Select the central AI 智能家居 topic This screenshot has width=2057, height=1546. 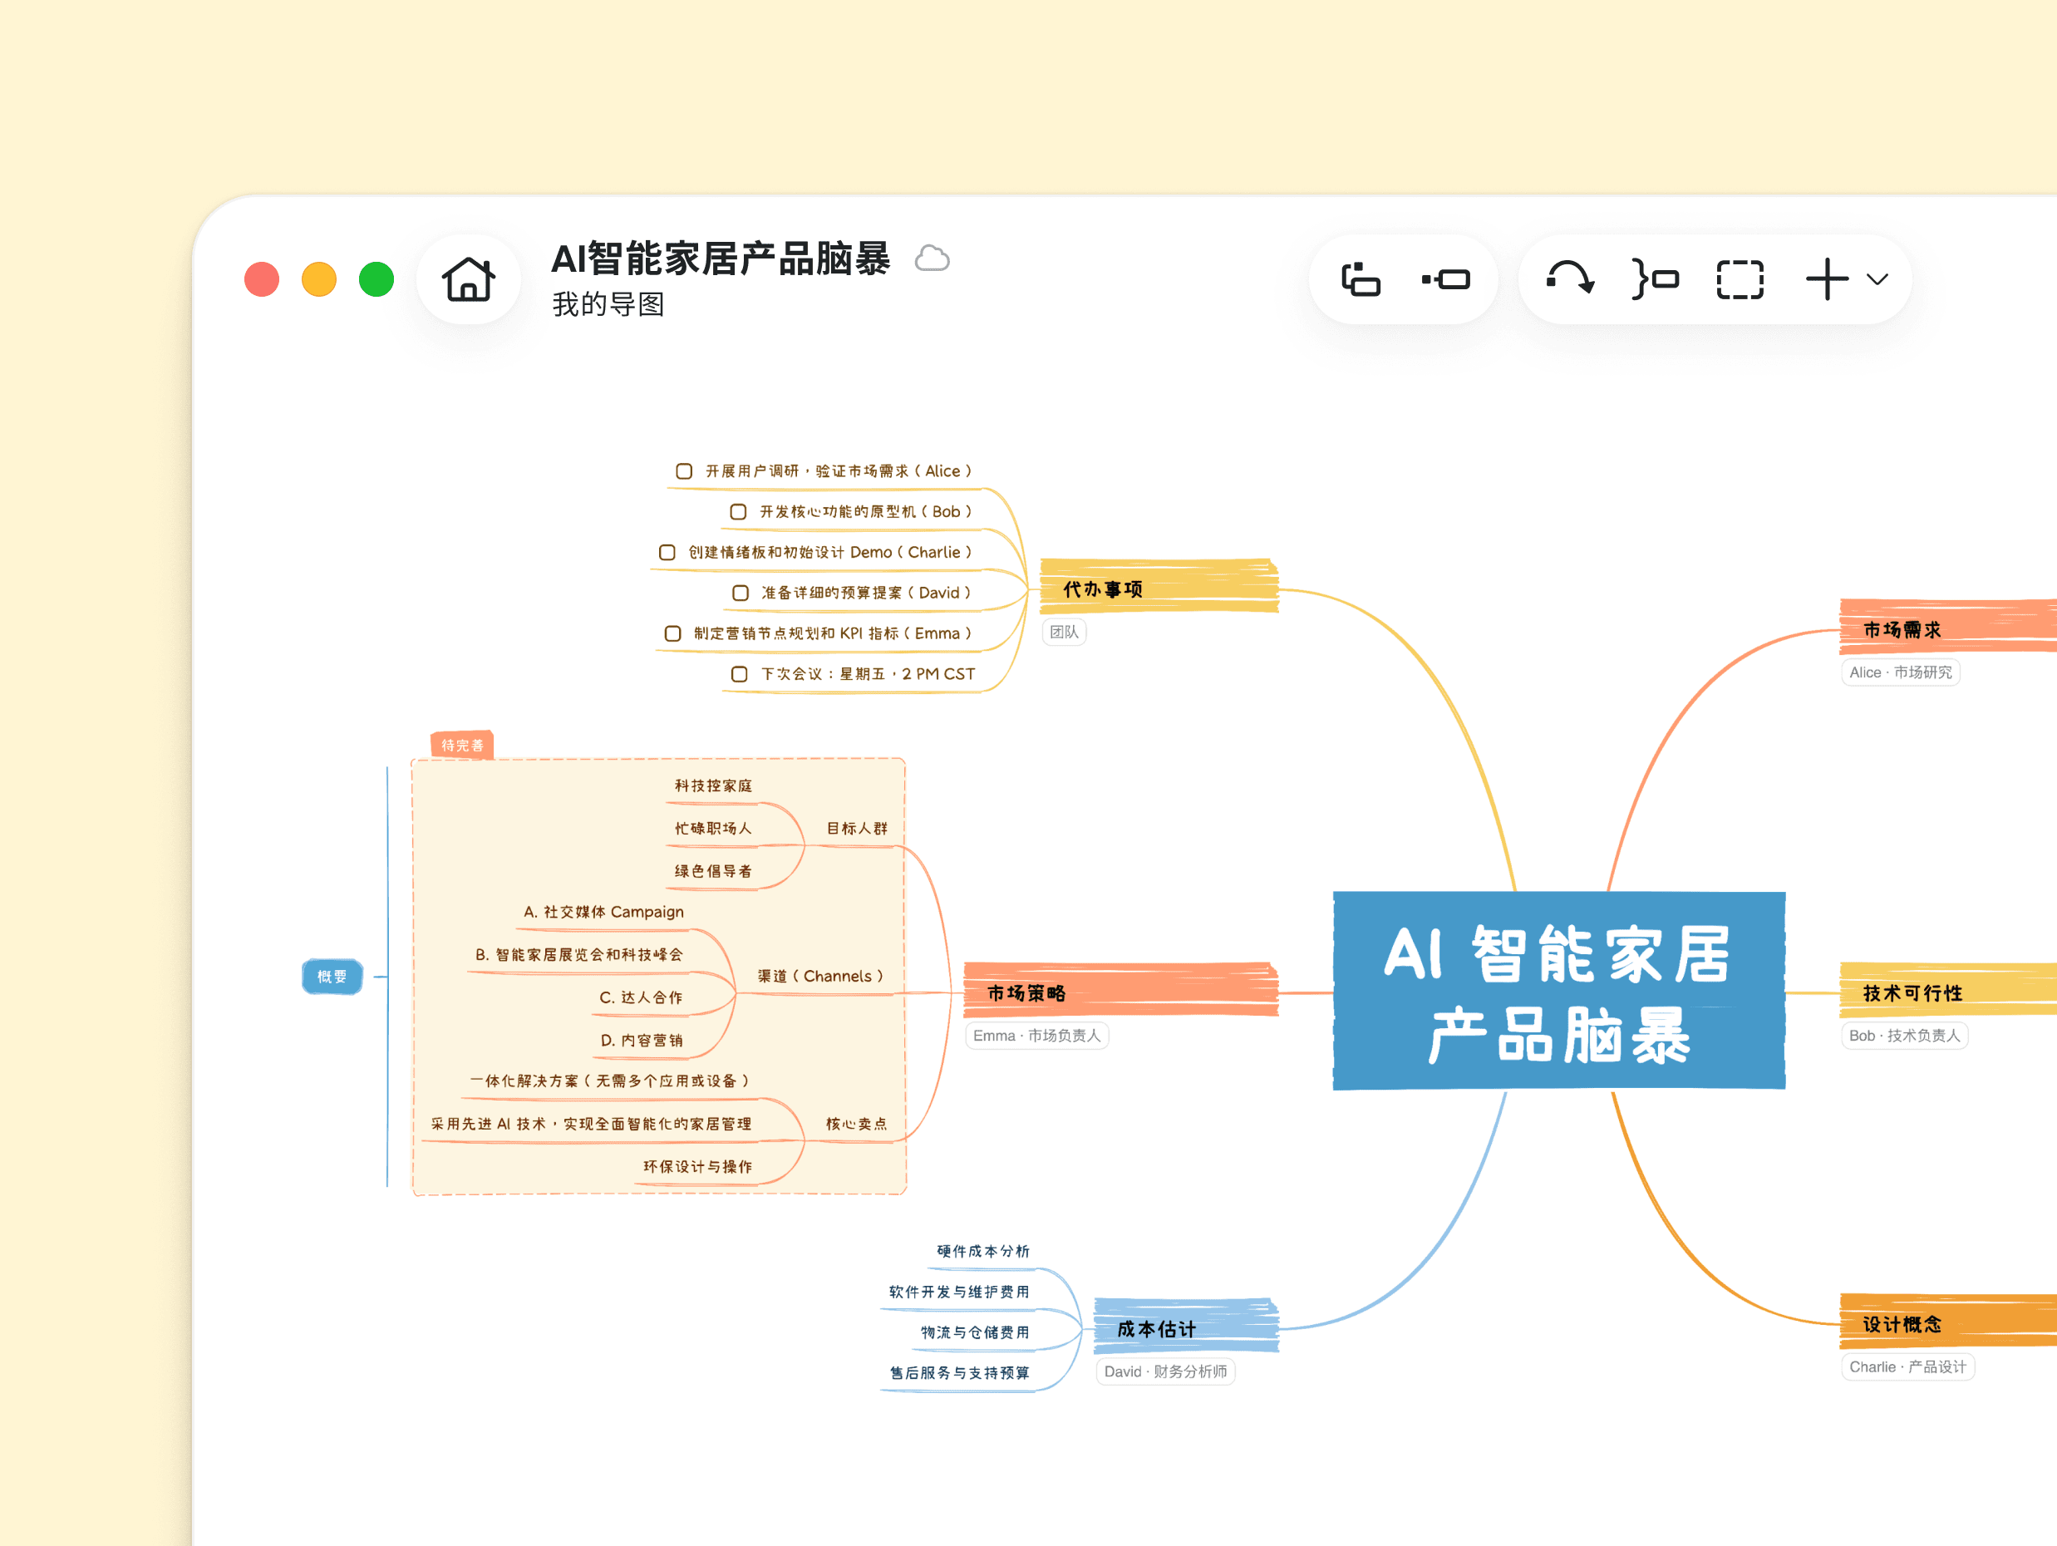tap(1558, 991)
